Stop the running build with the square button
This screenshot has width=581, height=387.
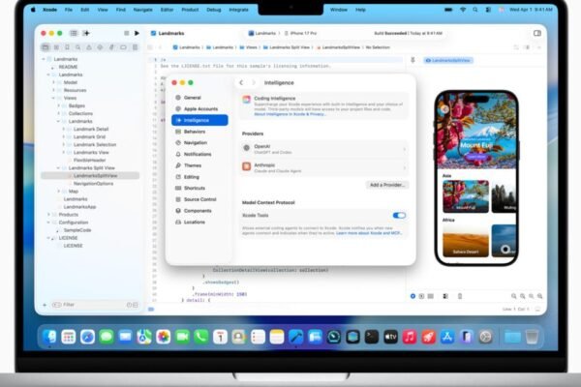pos(126,33)
